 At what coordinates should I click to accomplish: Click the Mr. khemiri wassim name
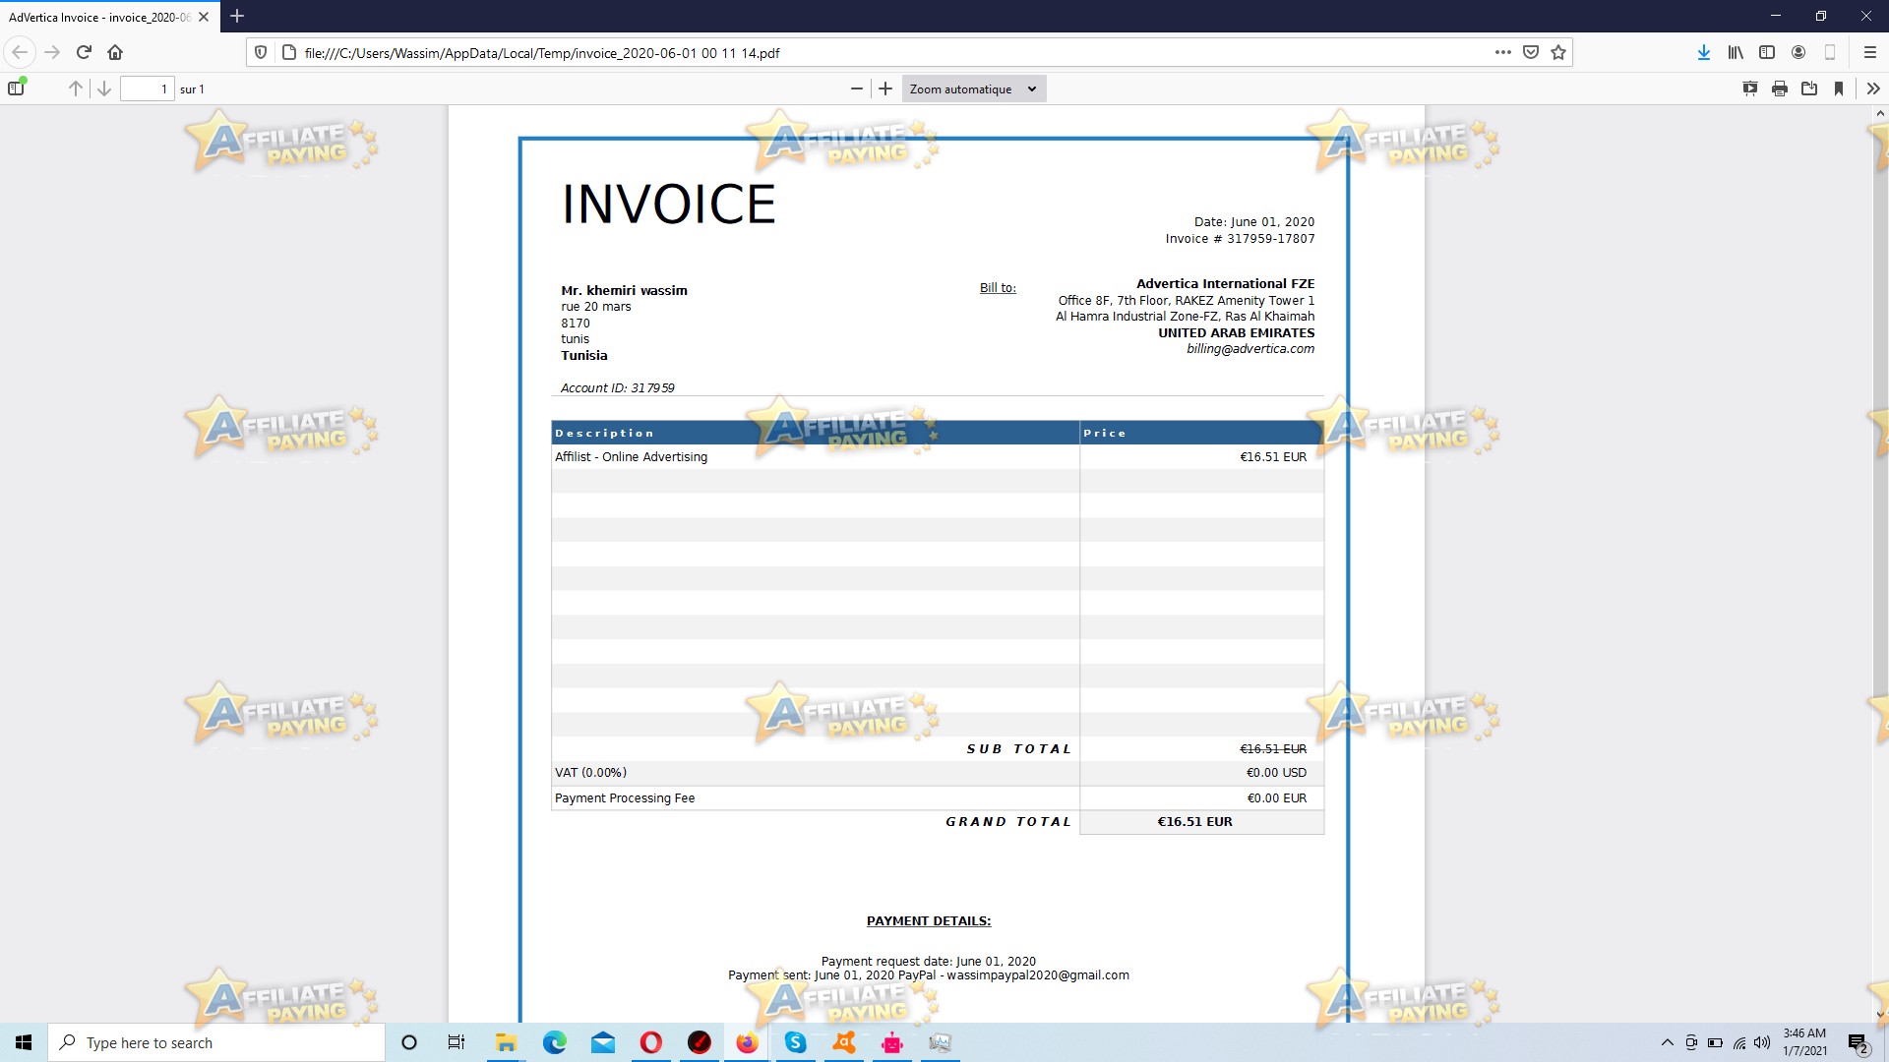[624, 291]
